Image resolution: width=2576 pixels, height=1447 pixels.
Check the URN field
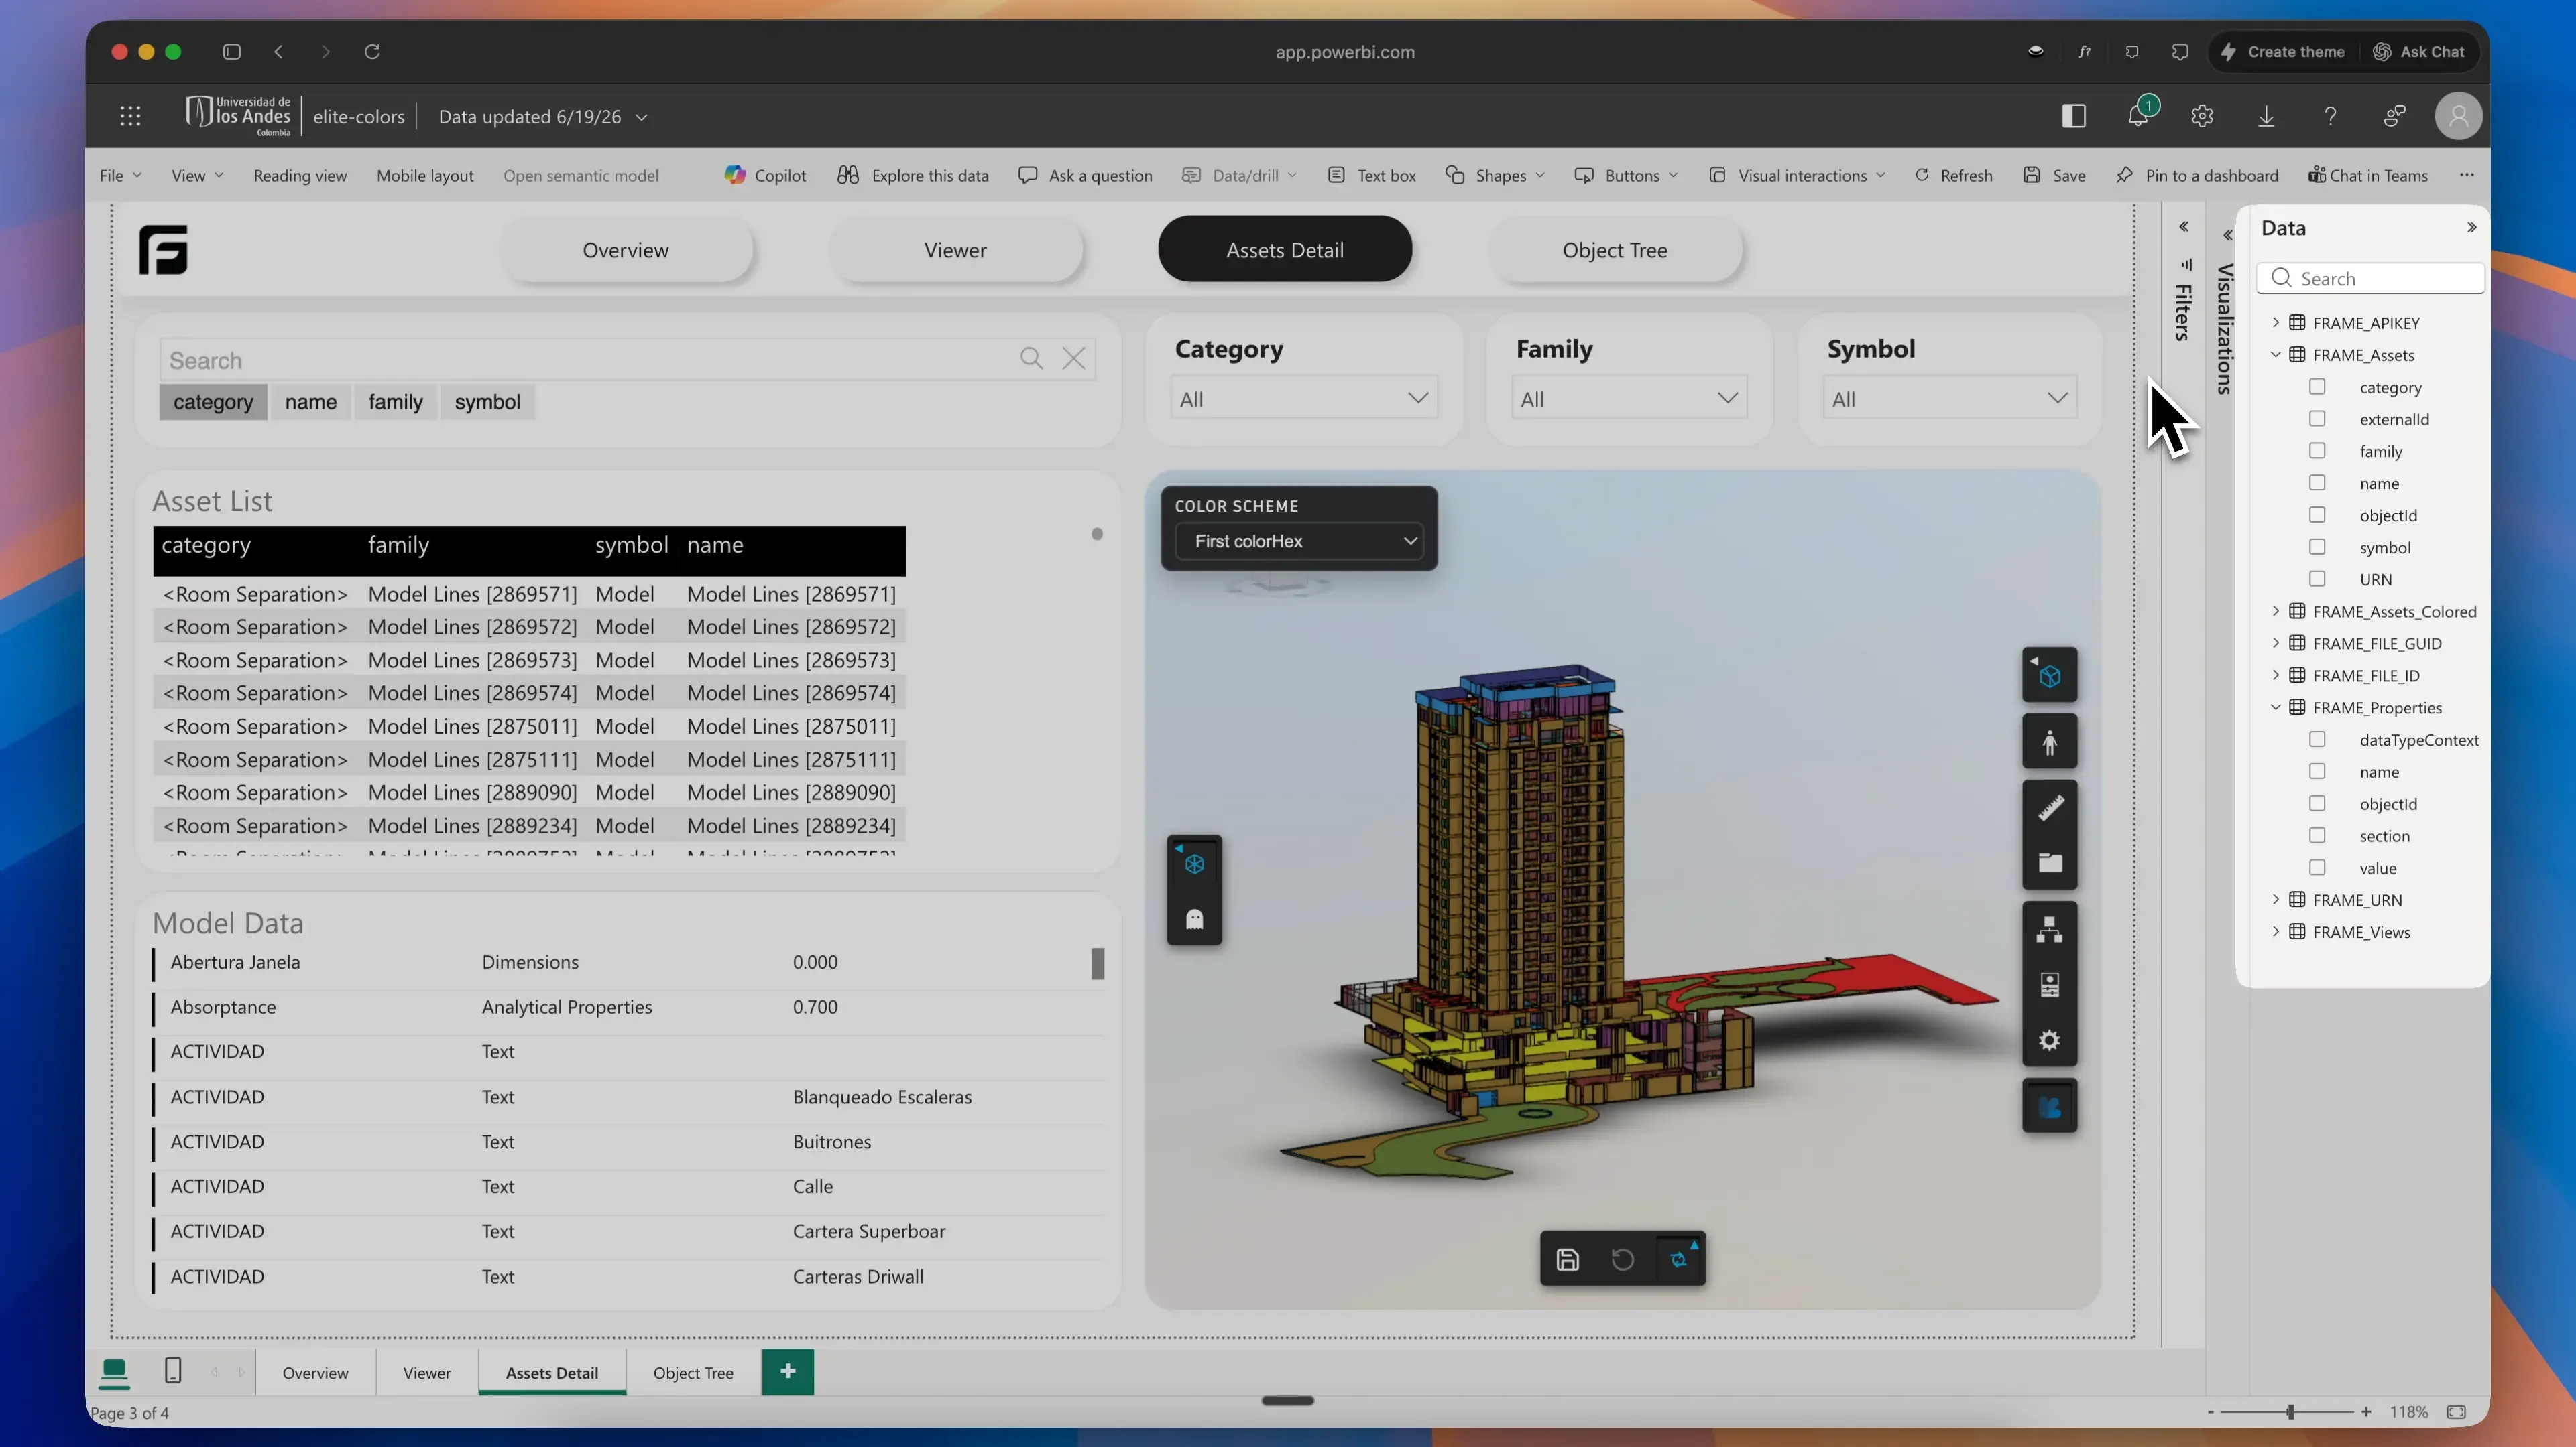pos(2316,579)
